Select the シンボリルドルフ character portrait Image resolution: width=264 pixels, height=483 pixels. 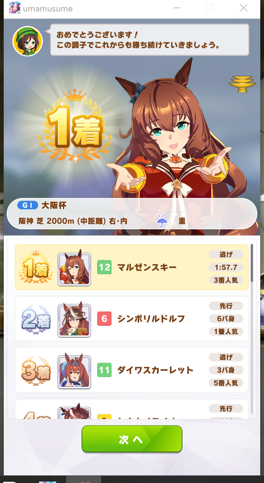coord(74,321)
